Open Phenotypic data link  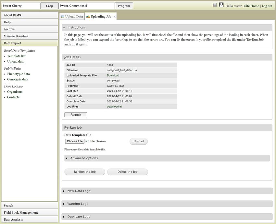pos(19,74)
